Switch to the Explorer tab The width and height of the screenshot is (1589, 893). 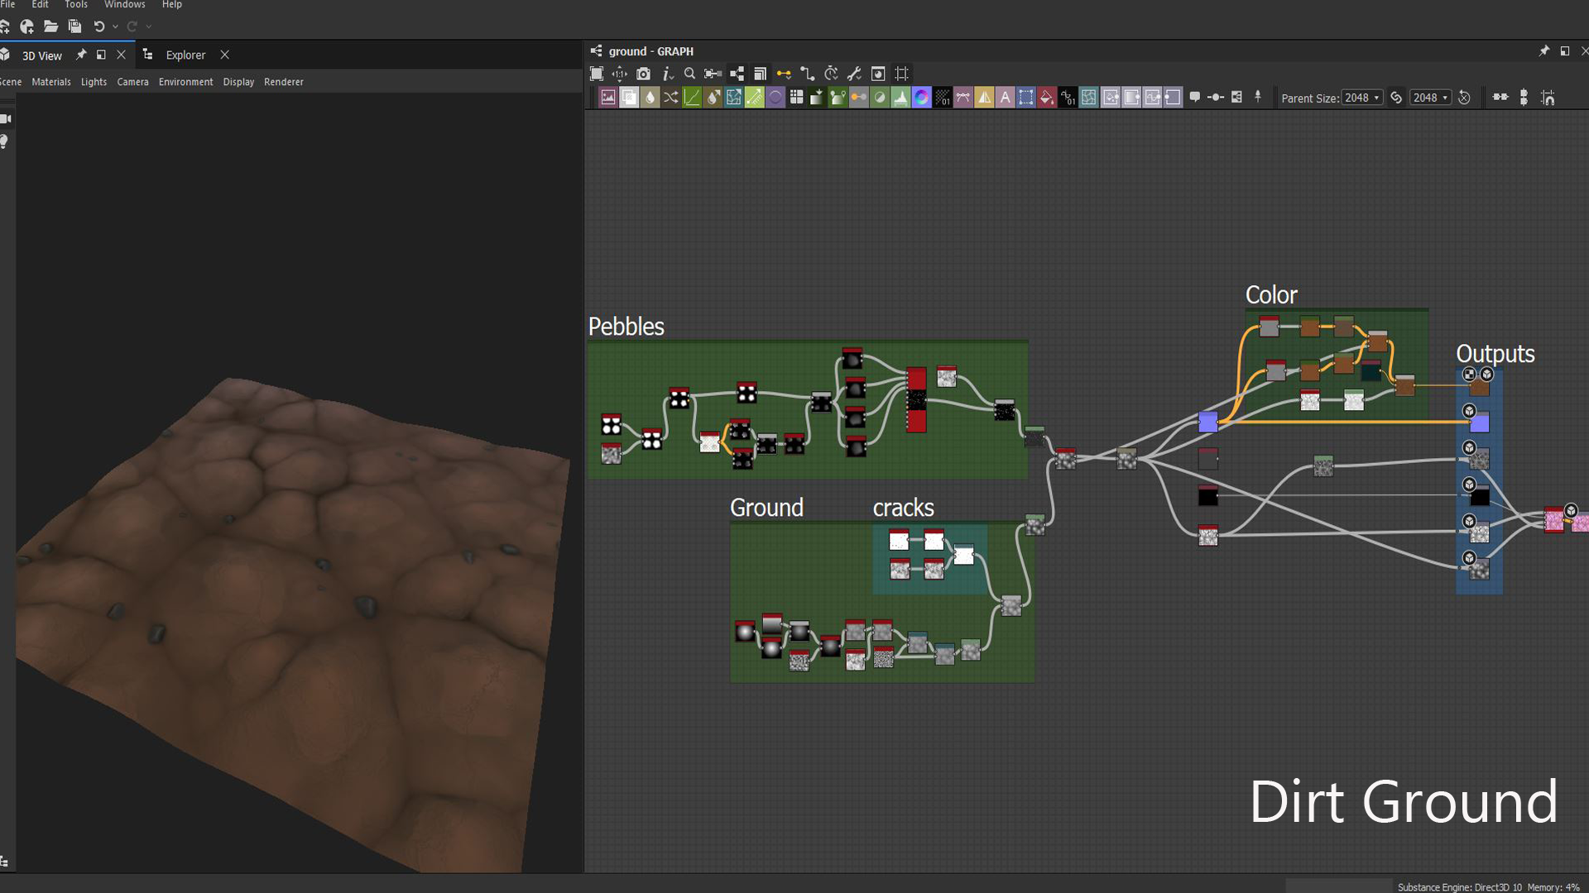[185, 55]
